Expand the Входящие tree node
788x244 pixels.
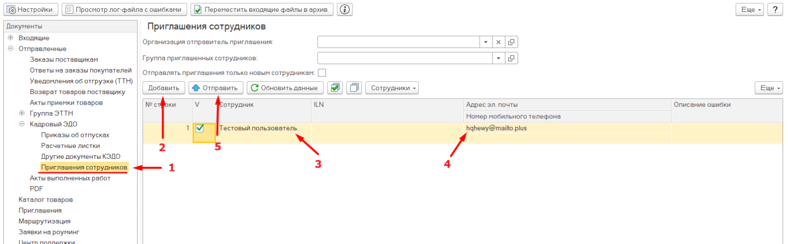(x=10, y=37)
